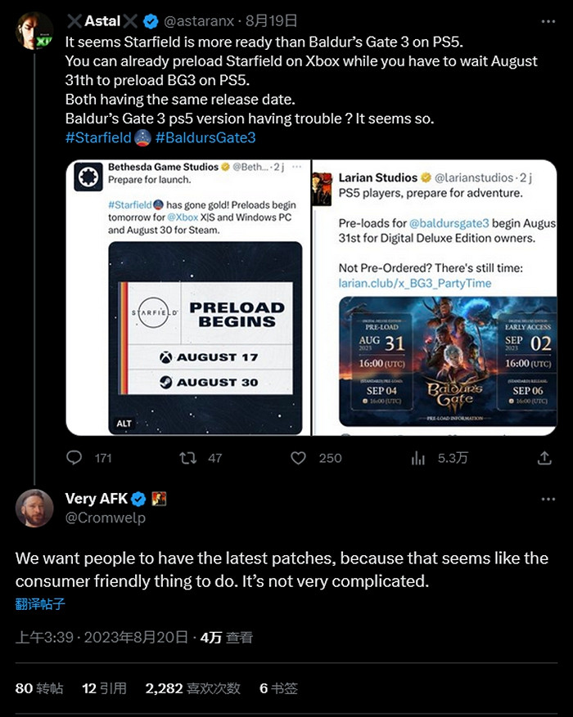Viewport: 573px width, 717px height.
Task: View the 12 quotes list
Action: (104, 688)
